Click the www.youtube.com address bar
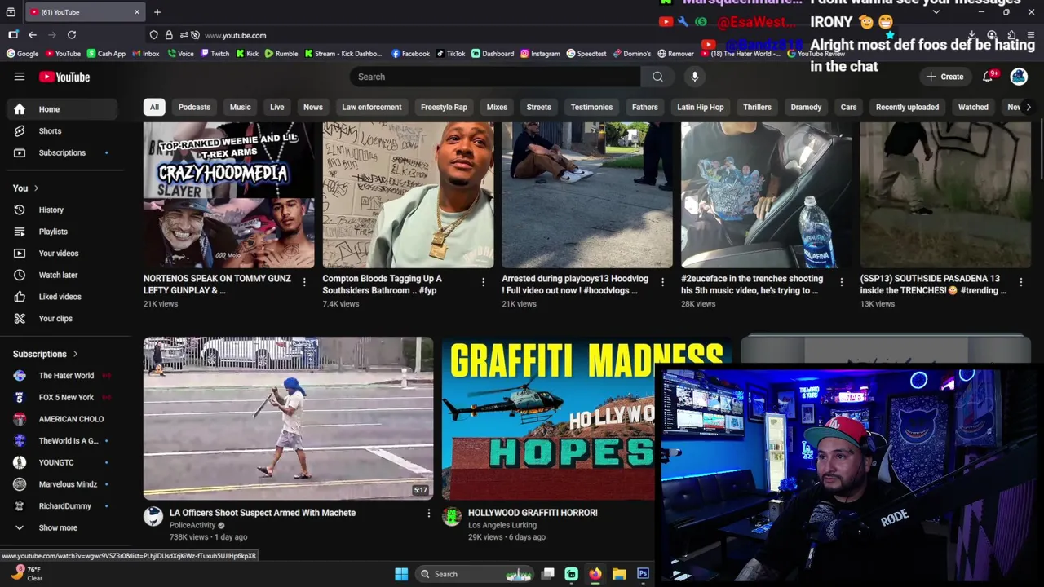The width and height of the screenshot is (1044, 587). click(235, 35)
